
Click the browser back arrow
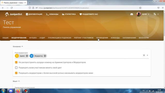3,8
